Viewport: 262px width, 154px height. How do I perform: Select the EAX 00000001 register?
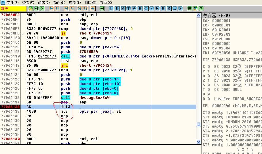pyautogui.click(x=217, y=21)
